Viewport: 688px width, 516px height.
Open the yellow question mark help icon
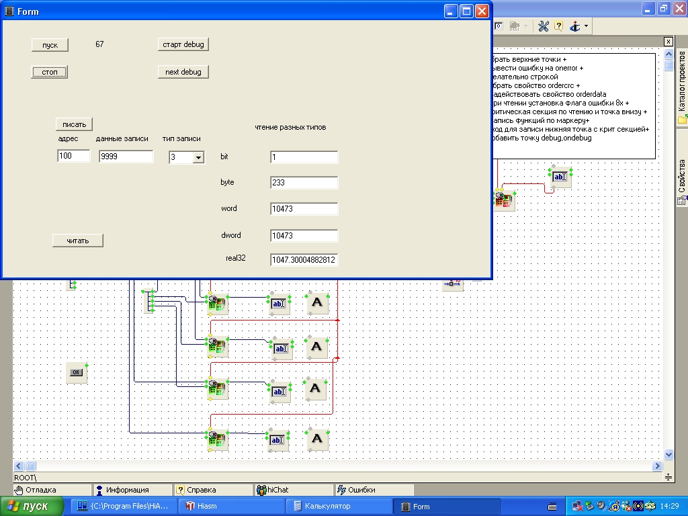click(558, 26)
